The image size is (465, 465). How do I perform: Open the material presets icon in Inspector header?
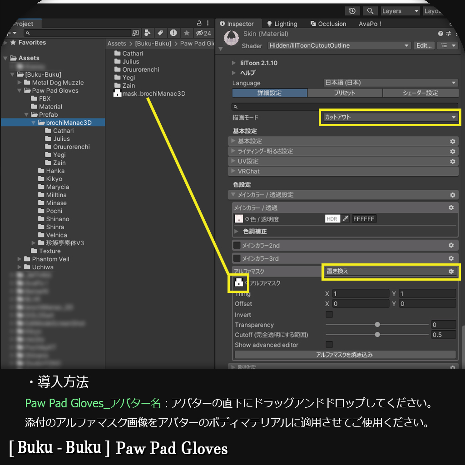(448, 34)
